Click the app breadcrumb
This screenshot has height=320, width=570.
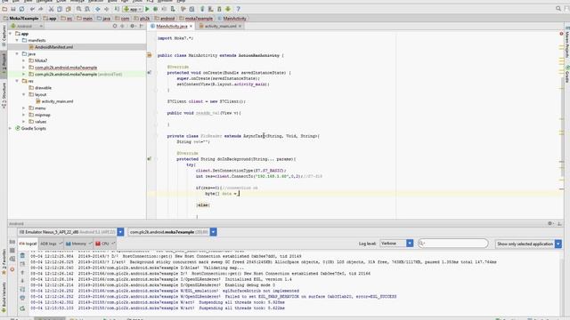click(x=50, y=19)
